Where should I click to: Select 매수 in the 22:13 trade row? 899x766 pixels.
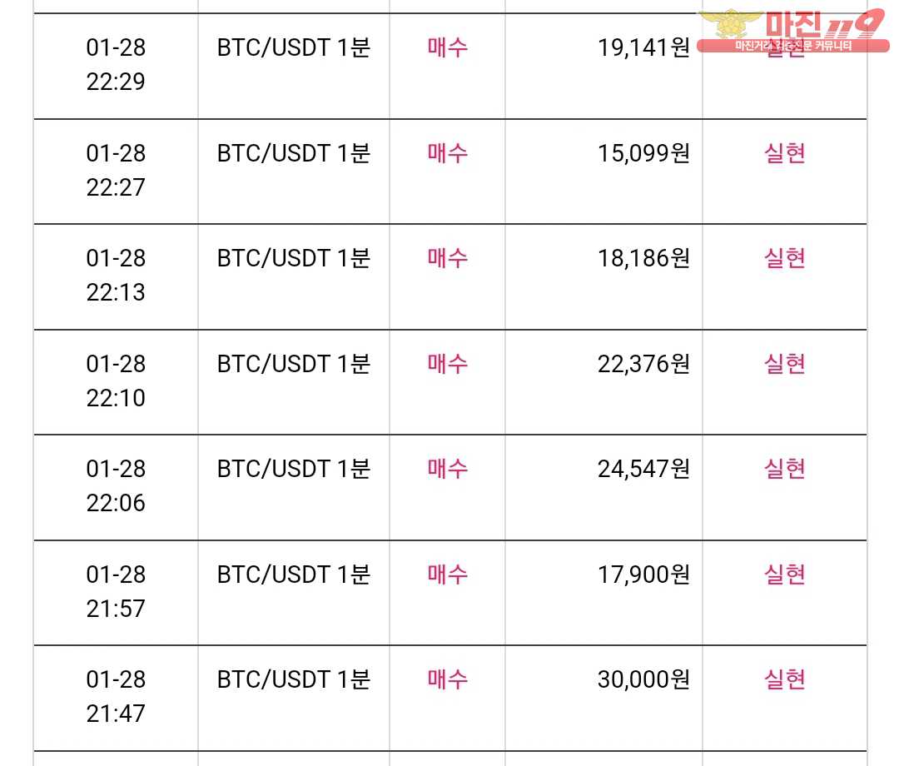tap(448, 258)
